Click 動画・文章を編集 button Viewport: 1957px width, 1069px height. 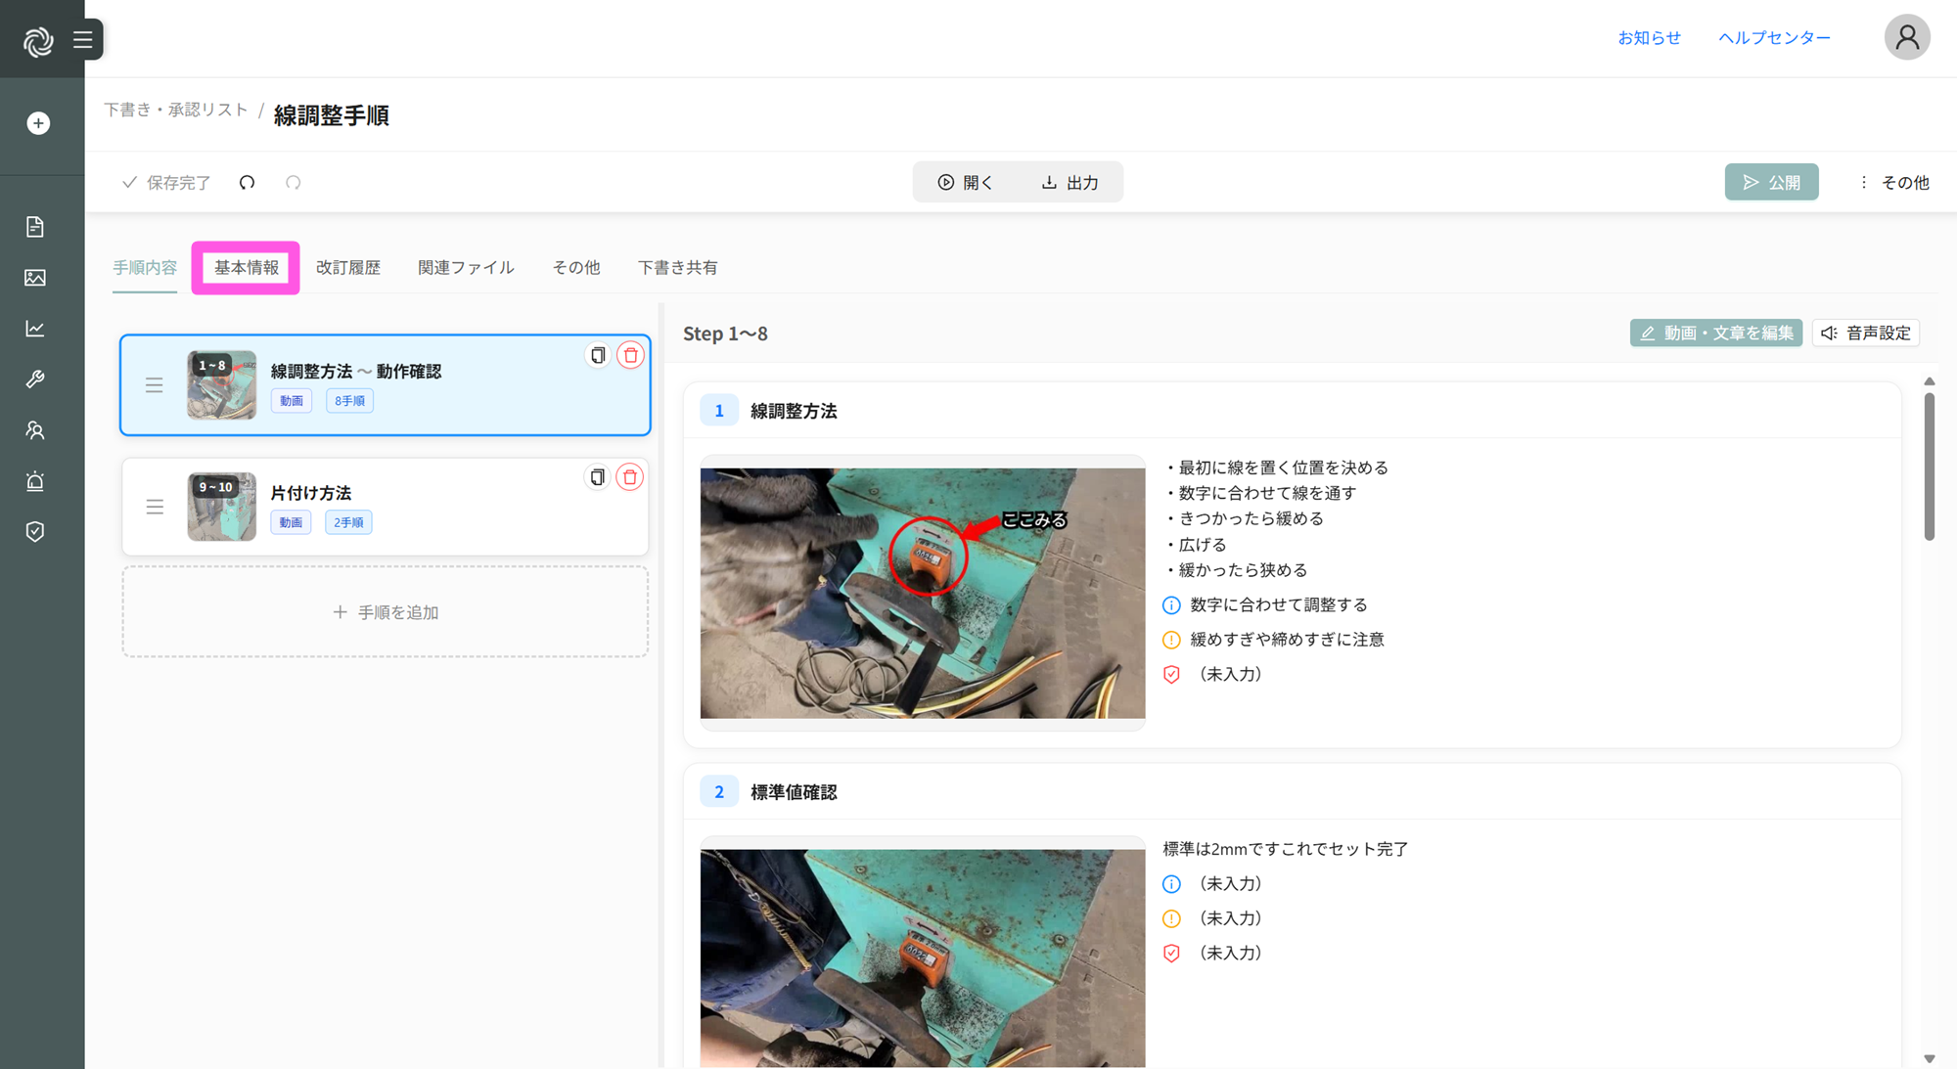pos(1716,334)
